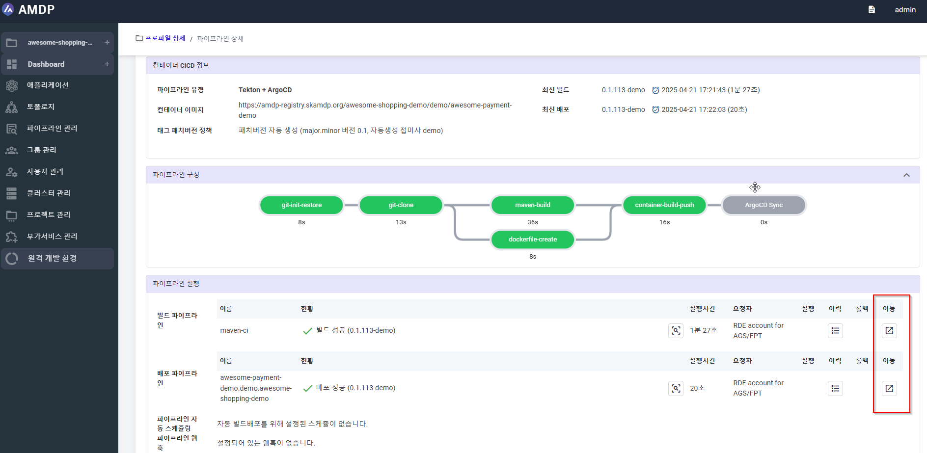Click the 토폴로지 sidebar icon
927x453 pixels.
[x=12, y=107]
